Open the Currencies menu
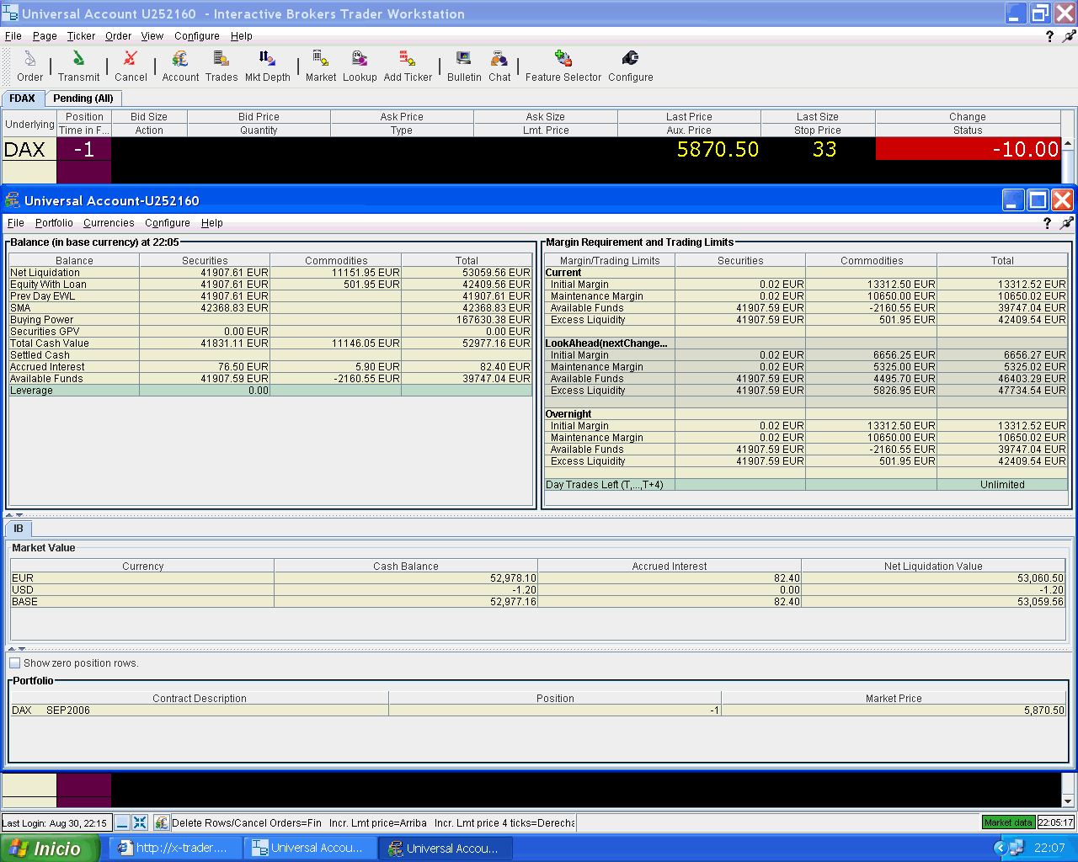1078x862 pixels. [x=109, y=223]
